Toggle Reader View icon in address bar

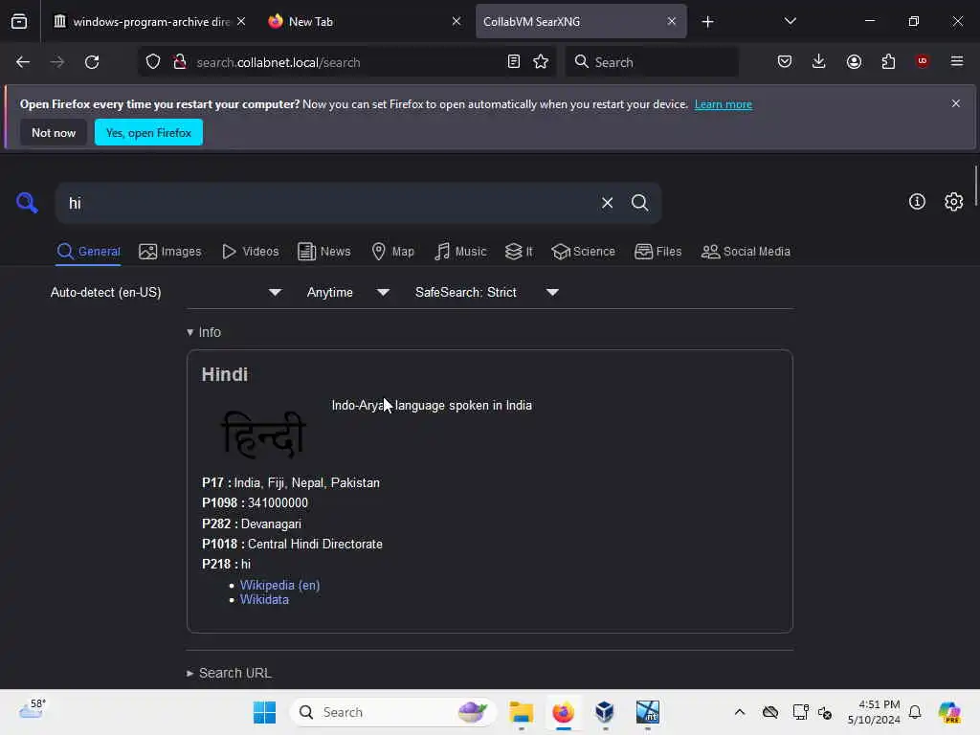[x=514, y=62]
